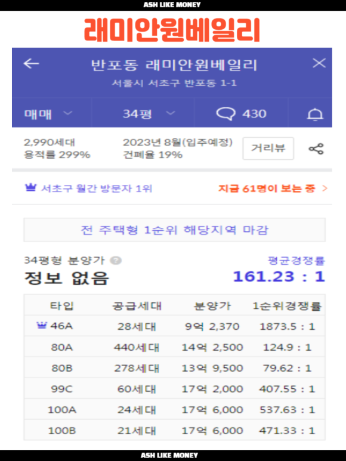Click the 124.9 : 1 competition rate
The height and width of the screenshot is (461, 346).
click(287, 347)
